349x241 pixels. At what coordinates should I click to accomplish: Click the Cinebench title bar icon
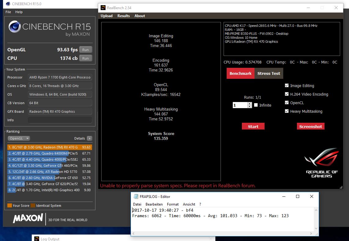pyautogui.click(x=8, y=4)
